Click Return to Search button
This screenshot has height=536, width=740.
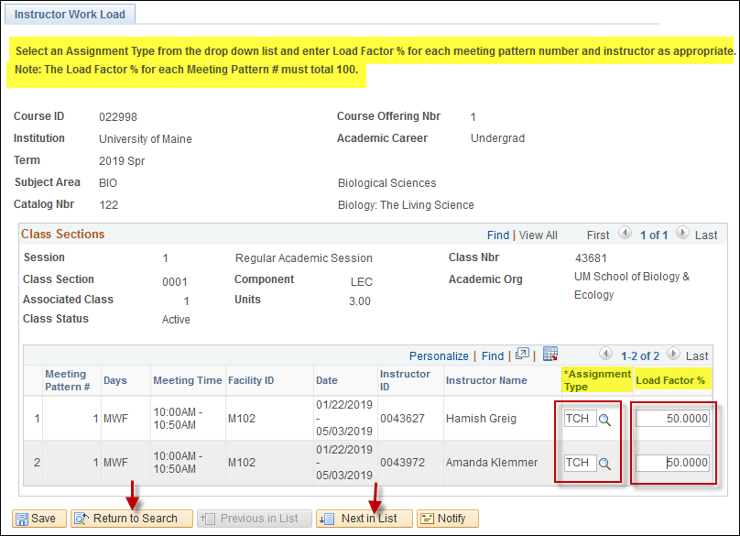coord(132,519)
